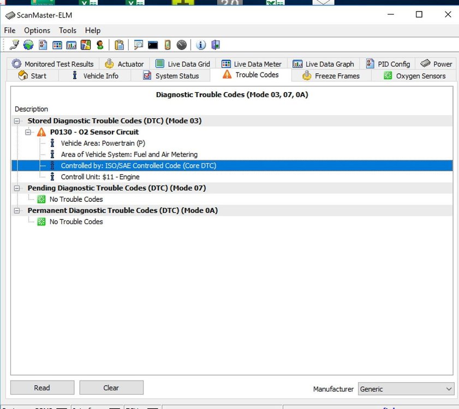The width and height of the screenshot is (459, 409).
Task: Click the magnifier search toolbar icon
Action: (x=139, y=45)
